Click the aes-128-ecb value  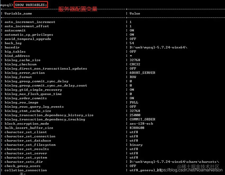[141, 124]
